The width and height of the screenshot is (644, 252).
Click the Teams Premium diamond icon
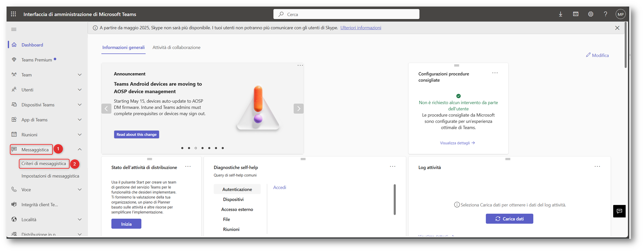14,60
